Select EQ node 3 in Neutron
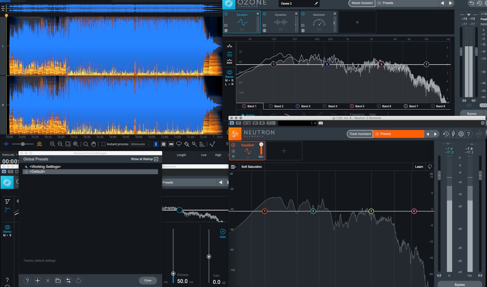 click(371, 211)
